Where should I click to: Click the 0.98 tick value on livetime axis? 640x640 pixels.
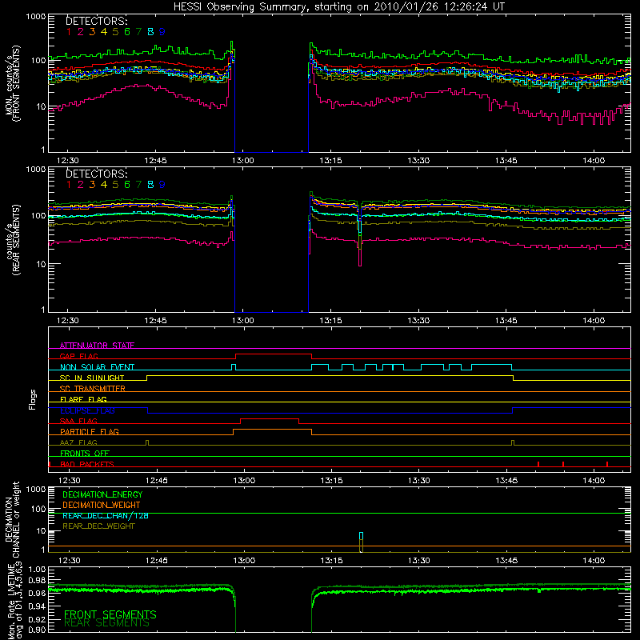tap(37, 580)
